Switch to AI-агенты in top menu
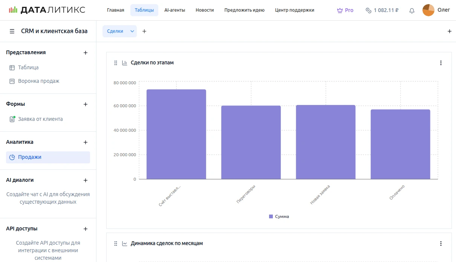This screenshot has height=262, width=456. click(x=174, y=10)
